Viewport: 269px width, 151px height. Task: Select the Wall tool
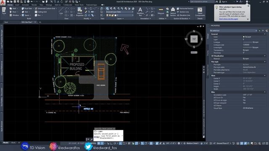(13, 8)
